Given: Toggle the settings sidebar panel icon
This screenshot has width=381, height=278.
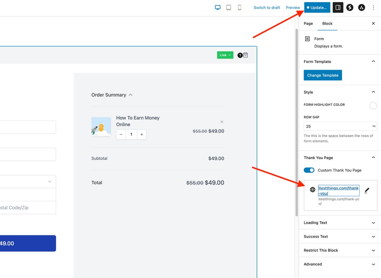Looking at the screenshot, I should [338, 7].
